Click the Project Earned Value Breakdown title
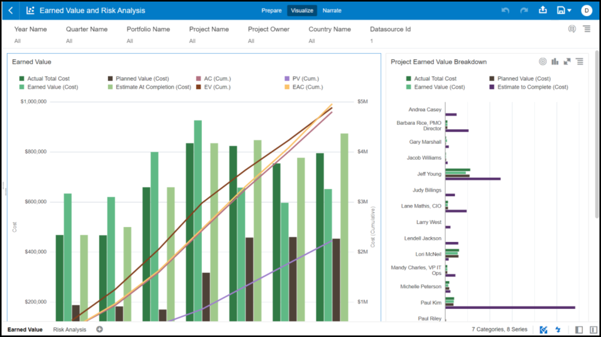Screen dimensions: 601x337 439,62
